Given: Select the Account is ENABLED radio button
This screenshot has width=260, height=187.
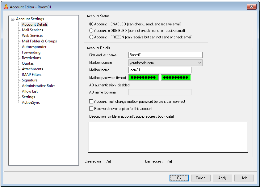Looking at the screenshot, I should [91, 24].
